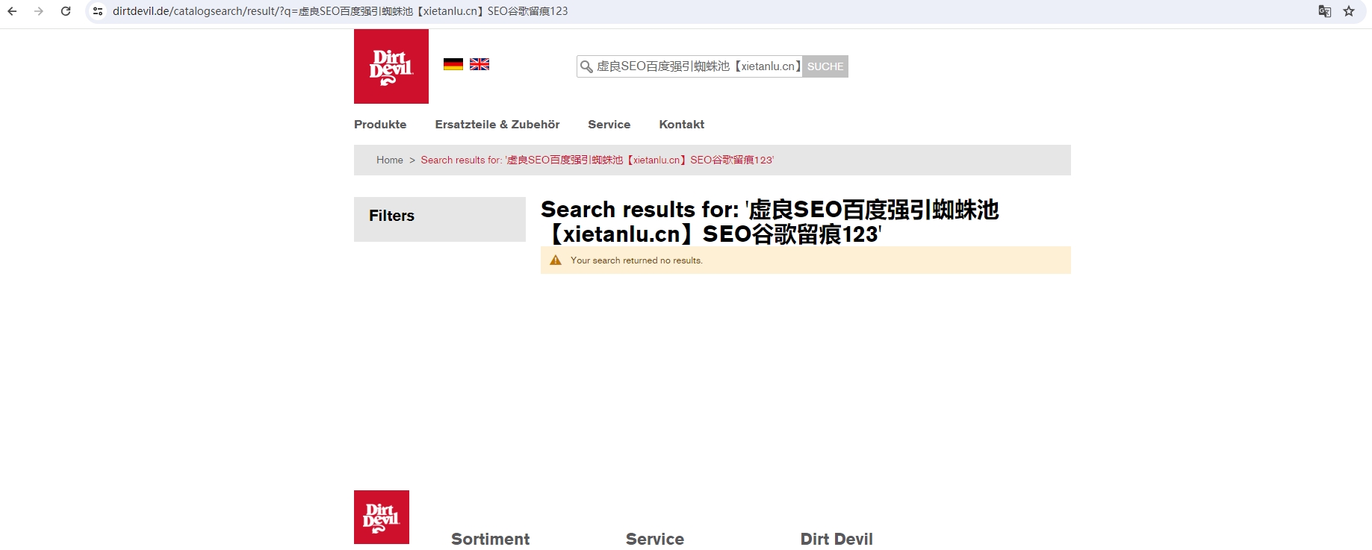
Task: Open the Kontakt navigation item
Action: [682, 125]
